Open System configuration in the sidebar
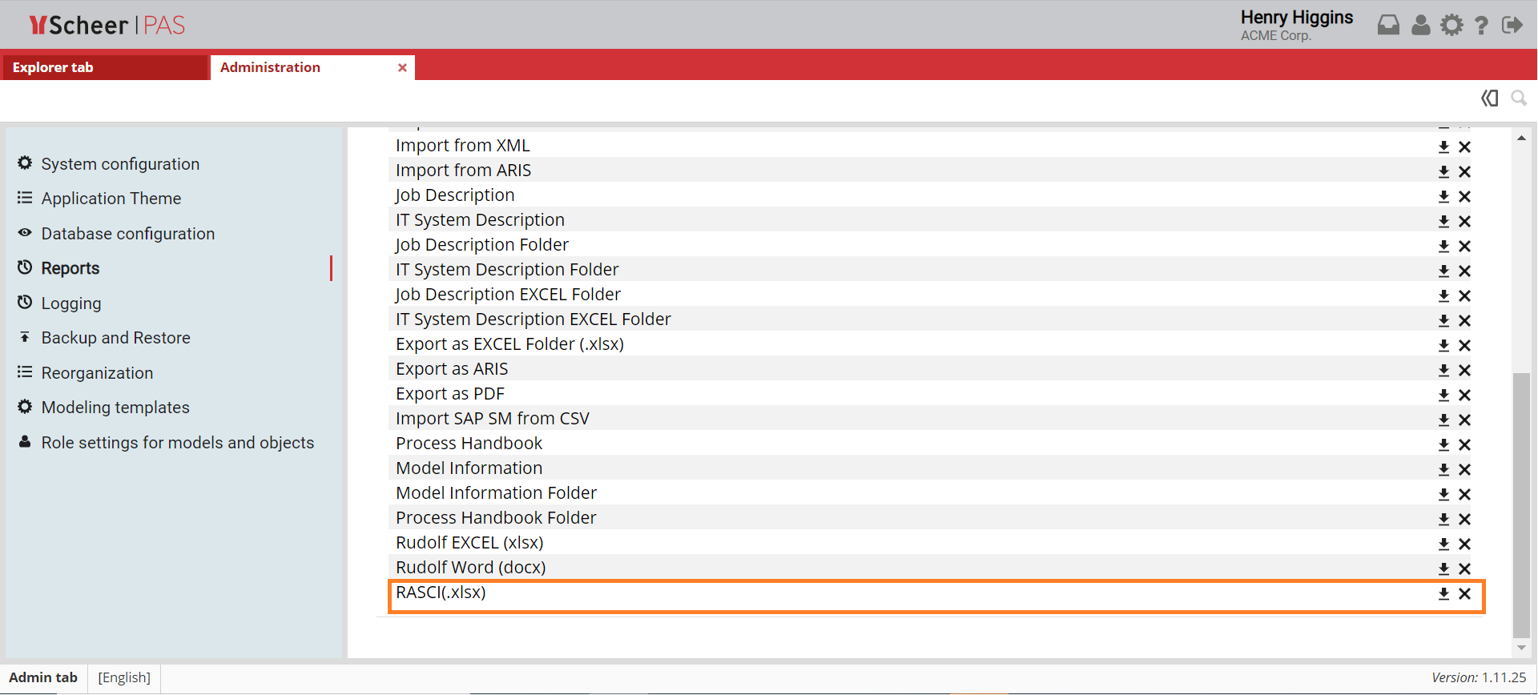The image size is (1538, 695). (120, 164)
